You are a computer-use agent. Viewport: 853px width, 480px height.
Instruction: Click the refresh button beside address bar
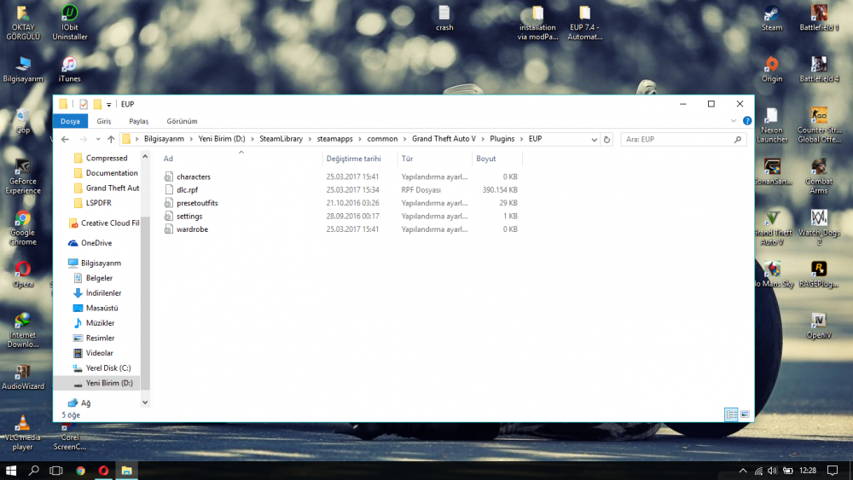point(606,139)
